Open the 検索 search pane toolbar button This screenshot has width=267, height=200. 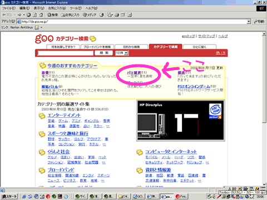tap(52, 15)
